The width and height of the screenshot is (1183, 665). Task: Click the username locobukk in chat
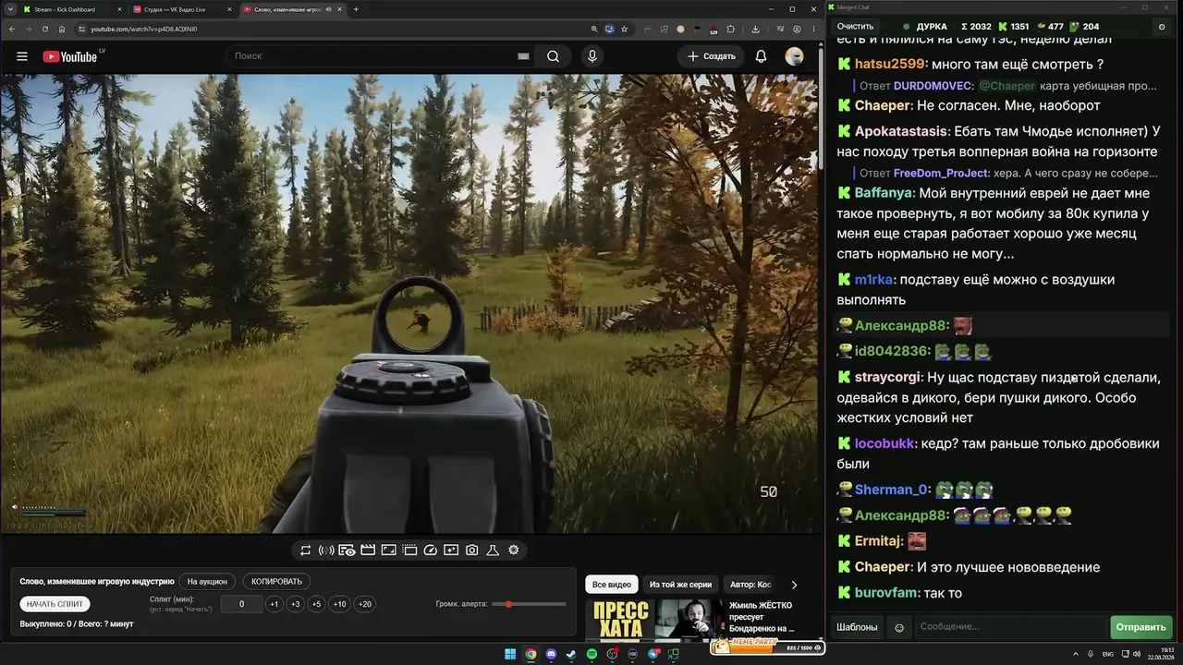(x=885, y=443)
